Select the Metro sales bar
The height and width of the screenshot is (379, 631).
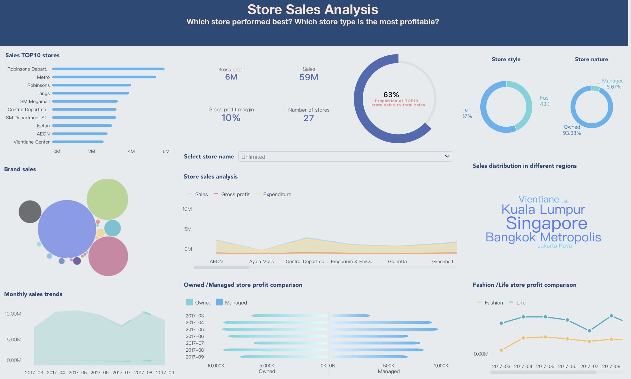tap(104, 77)
